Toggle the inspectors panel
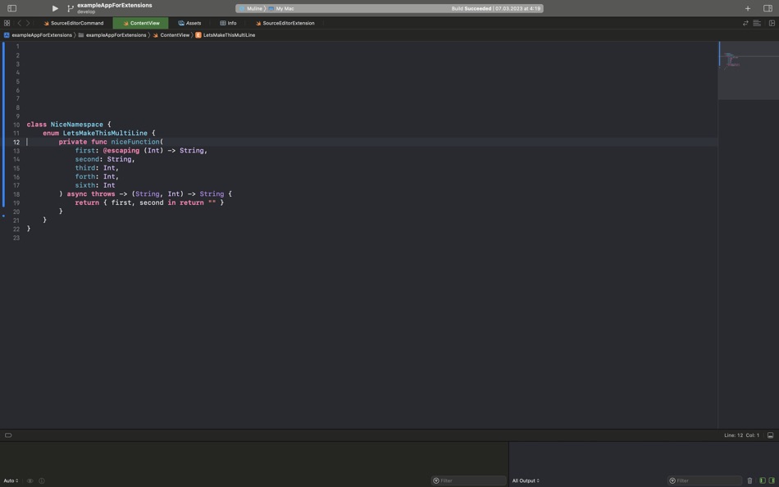779x487 pixels. tap(768, 8)
